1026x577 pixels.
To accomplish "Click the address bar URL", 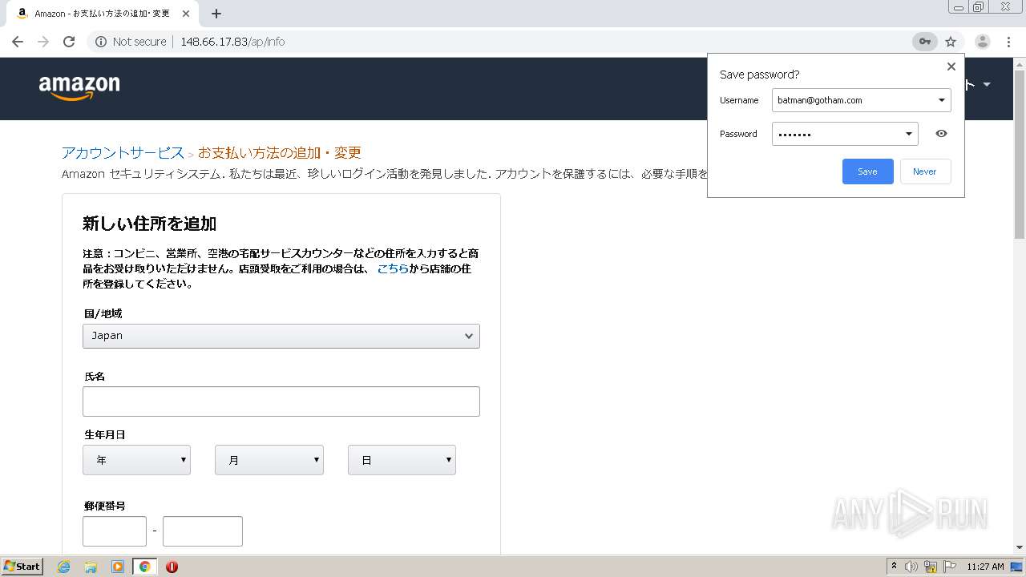I will [232, 42].
